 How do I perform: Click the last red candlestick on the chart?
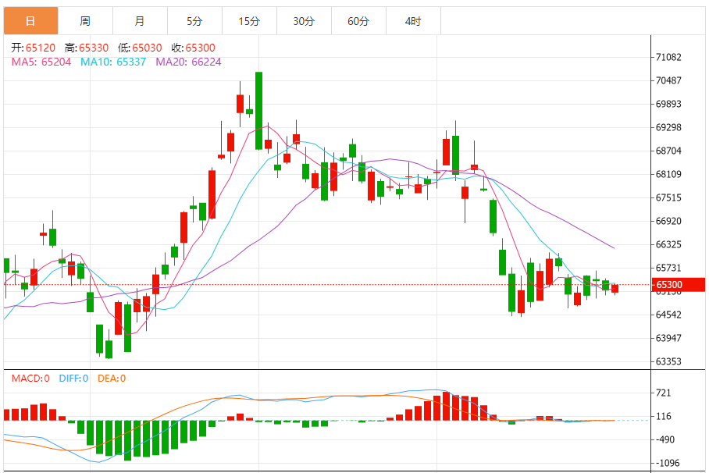point(615,289)
